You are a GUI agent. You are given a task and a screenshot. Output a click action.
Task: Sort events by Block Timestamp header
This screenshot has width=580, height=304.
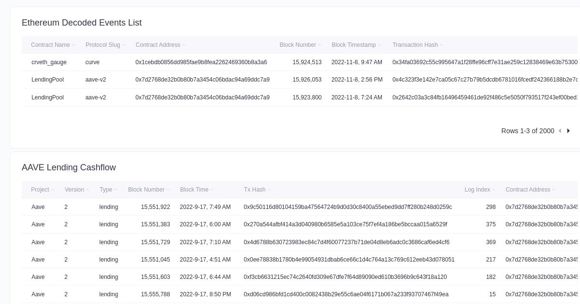354,45
